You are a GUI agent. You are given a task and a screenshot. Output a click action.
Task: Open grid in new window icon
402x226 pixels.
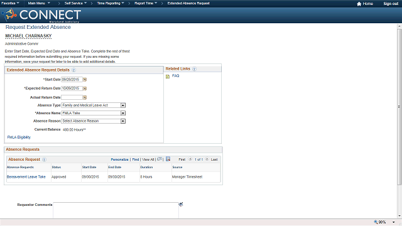[160, 159]
